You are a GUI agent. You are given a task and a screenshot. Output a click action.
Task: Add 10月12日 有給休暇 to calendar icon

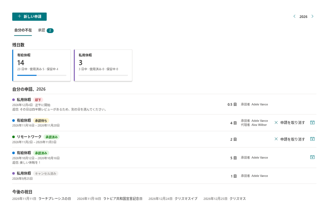312,157
